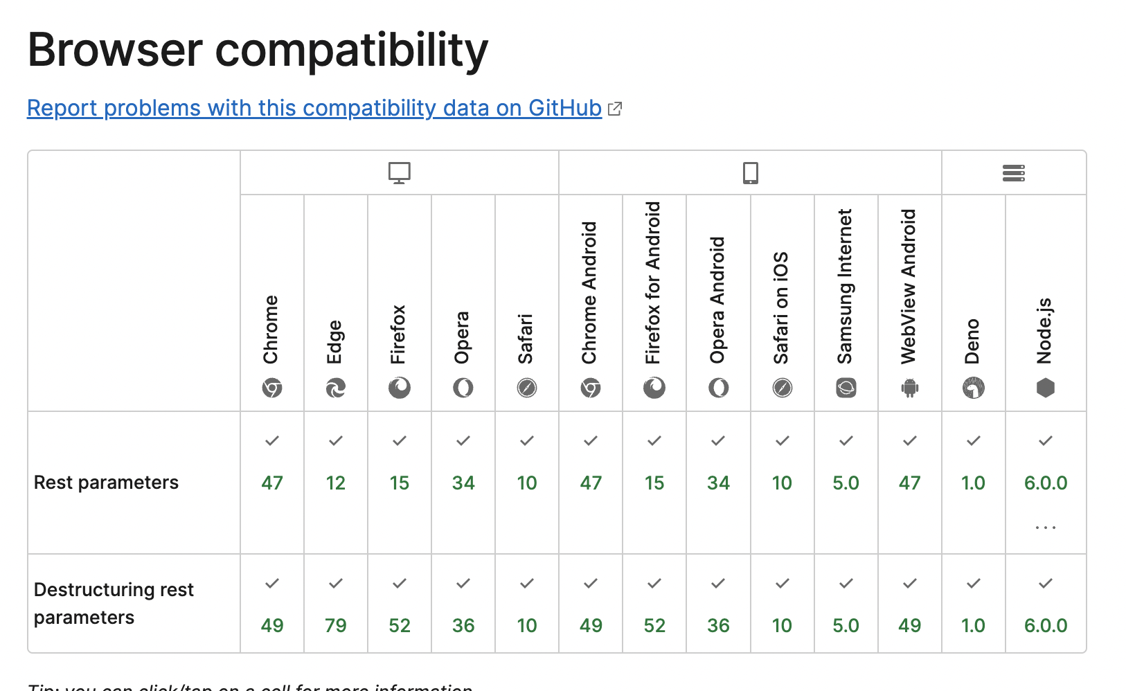Click the Samsung Internet icon
Viewport: 1126px width, 691px height.
point(846,388)
